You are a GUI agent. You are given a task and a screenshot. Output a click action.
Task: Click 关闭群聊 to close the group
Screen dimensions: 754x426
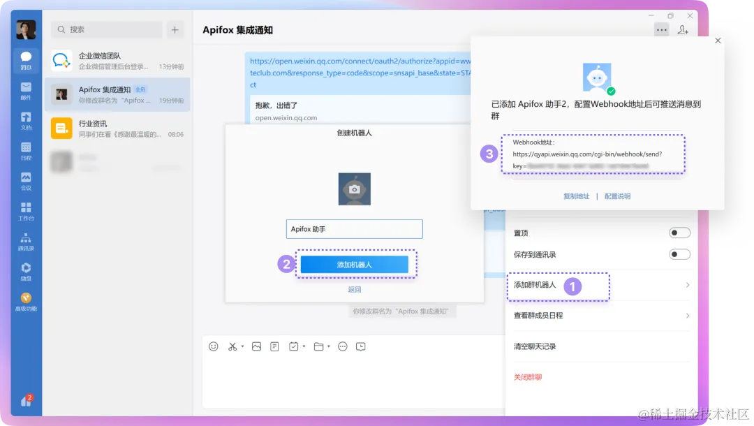(528, 377)
